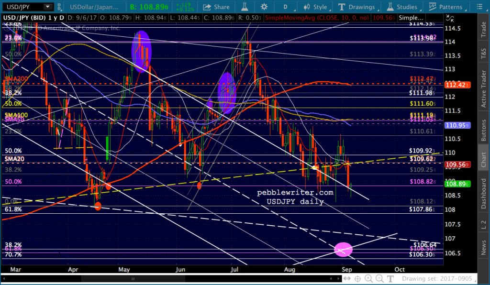Switch to the Trade sidebar tab
This screenshot has width=490, height=285.
point(483,29)
